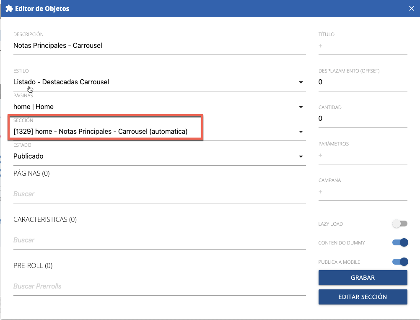Image resolution: width=420 pixels, height=320 pixels.
Task: Click the Desplazamiento (Offset) value field
Action: [363, 82]
